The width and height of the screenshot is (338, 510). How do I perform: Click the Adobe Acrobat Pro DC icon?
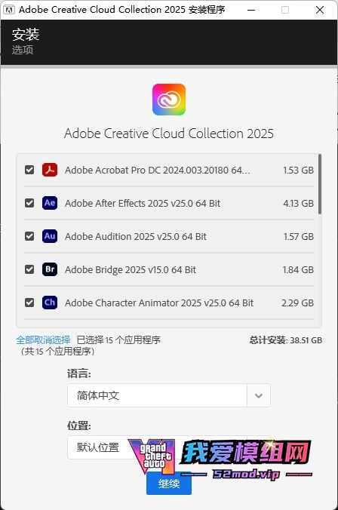(50, 170)
